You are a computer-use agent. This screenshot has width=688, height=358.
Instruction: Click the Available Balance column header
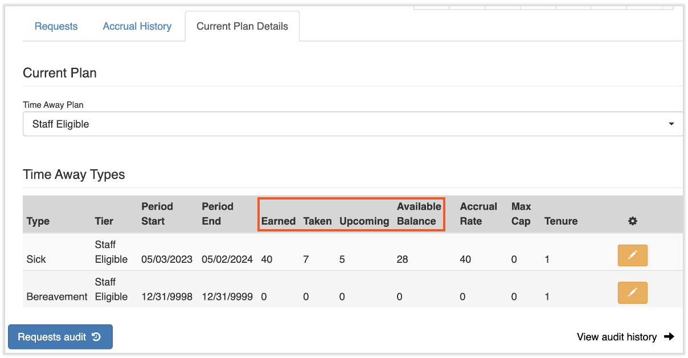[x=419, y=214]
